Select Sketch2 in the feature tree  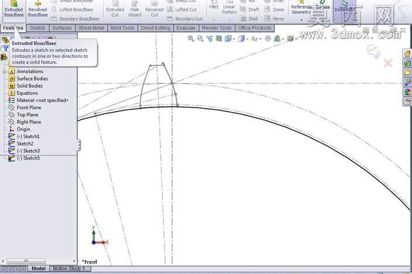tap(25, 144)
